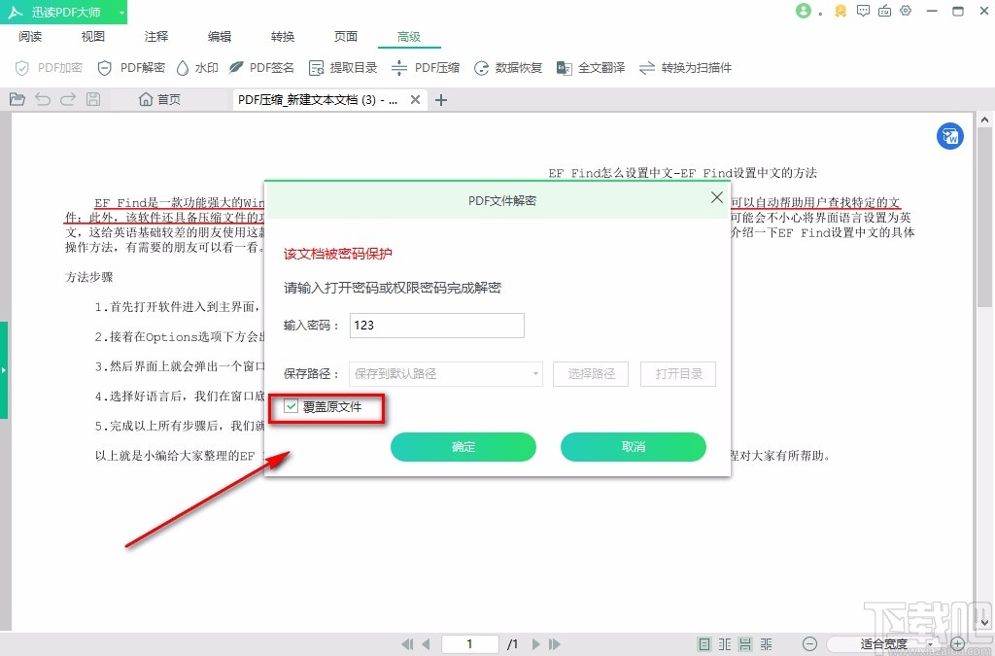Uncheck the 覆盖原文件 overwrite original checkbox

pos(290,407)
